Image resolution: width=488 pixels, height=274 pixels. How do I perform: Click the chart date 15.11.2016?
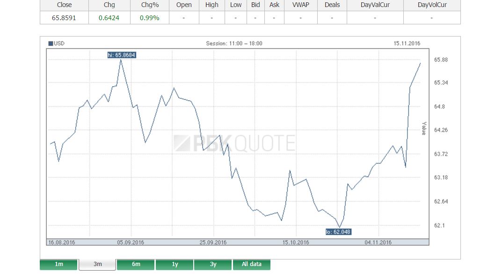point(407,44)
